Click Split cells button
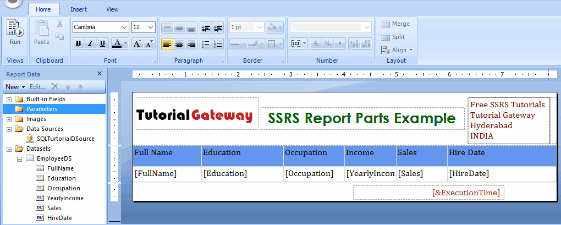Image resolution: width=561 pixels, height=225 pixels. pos(393,37)
